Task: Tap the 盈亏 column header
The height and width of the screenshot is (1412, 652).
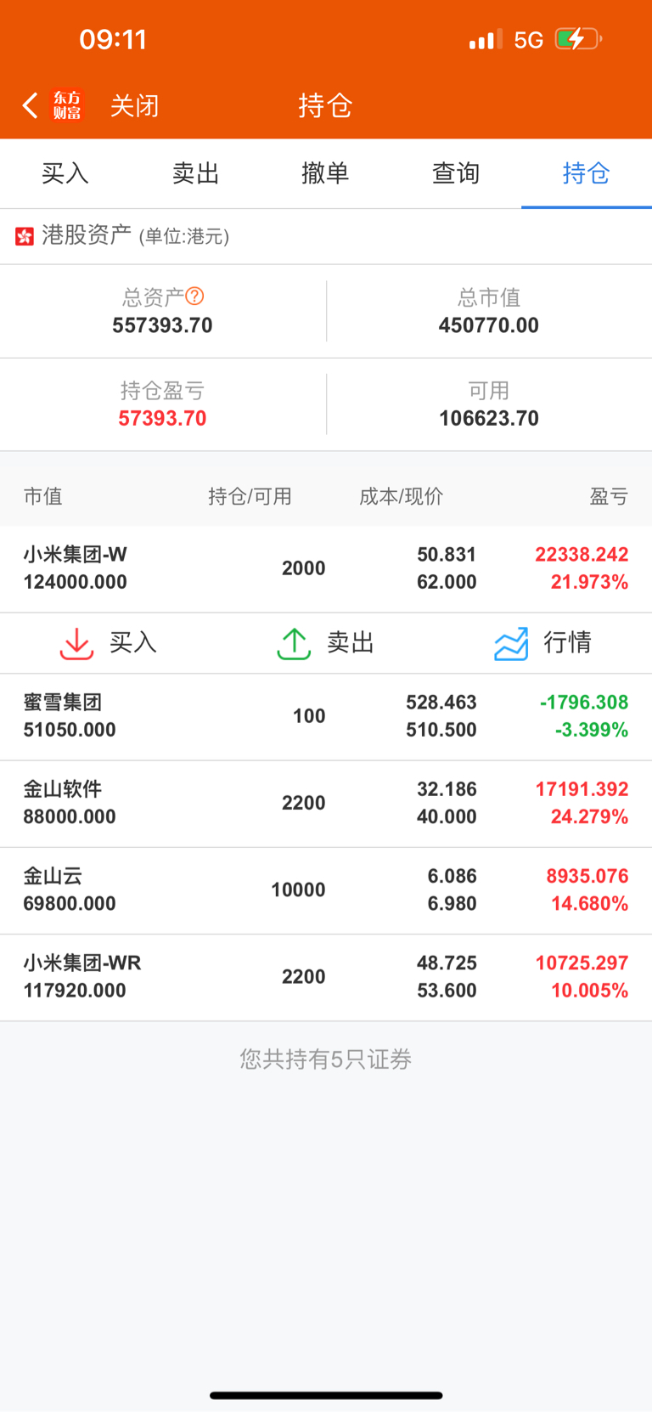Action: click(x=609, y=496)
